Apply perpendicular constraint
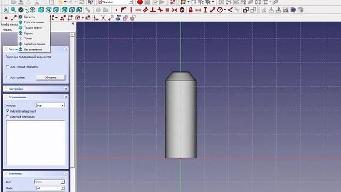341x192 pixels. tap(153, 10)
